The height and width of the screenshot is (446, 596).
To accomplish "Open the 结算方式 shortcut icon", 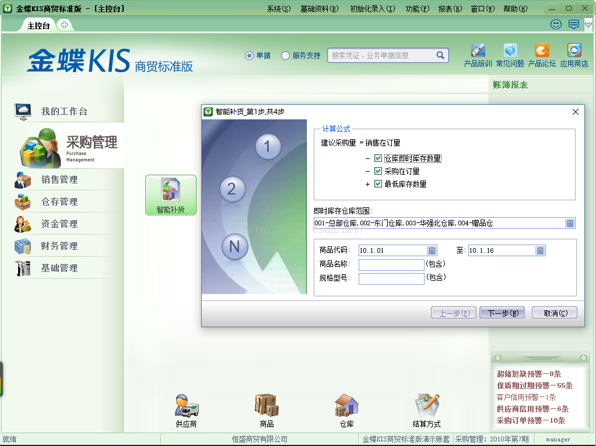I will 426,410.
